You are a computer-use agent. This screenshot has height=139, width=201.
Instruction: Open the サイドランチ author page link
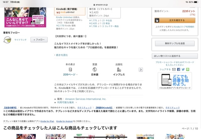(x=20, y=40)
